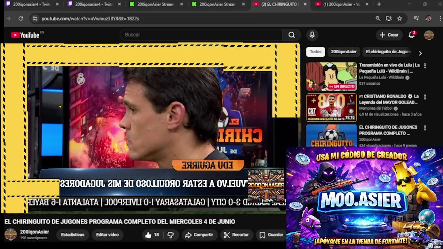
Task: Activate voice search microphone button
Action: tap(312, 35)
